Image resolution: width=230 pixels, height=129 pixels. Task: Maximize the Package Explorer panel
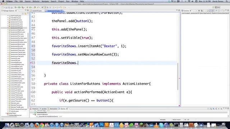[x=28, y=10]
